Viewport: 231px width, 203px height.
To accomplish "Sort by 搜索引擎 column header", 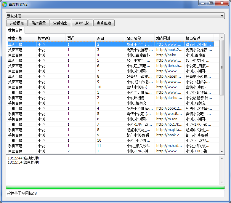I will pyautogui.click(x=21, y=38).
